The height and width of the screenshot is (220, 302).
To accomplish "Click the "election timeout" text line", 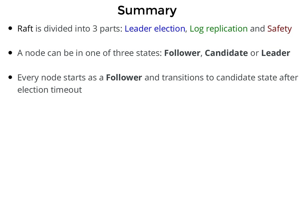I will pyautogui.click(x=50, y=90).
